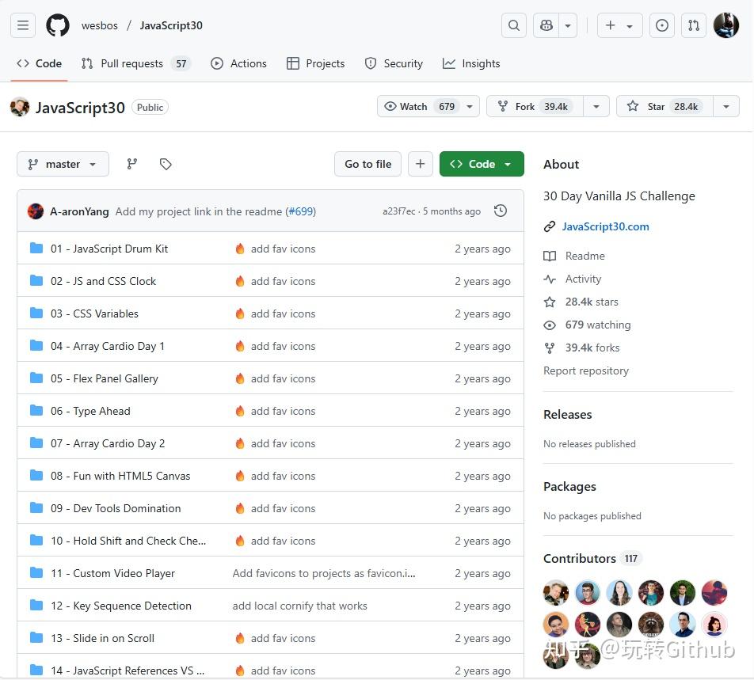Viewport: 754px width, 680px height.
Task: Open folder 12 - Key Sequence Detection
Action: click(x=120, y=606)
